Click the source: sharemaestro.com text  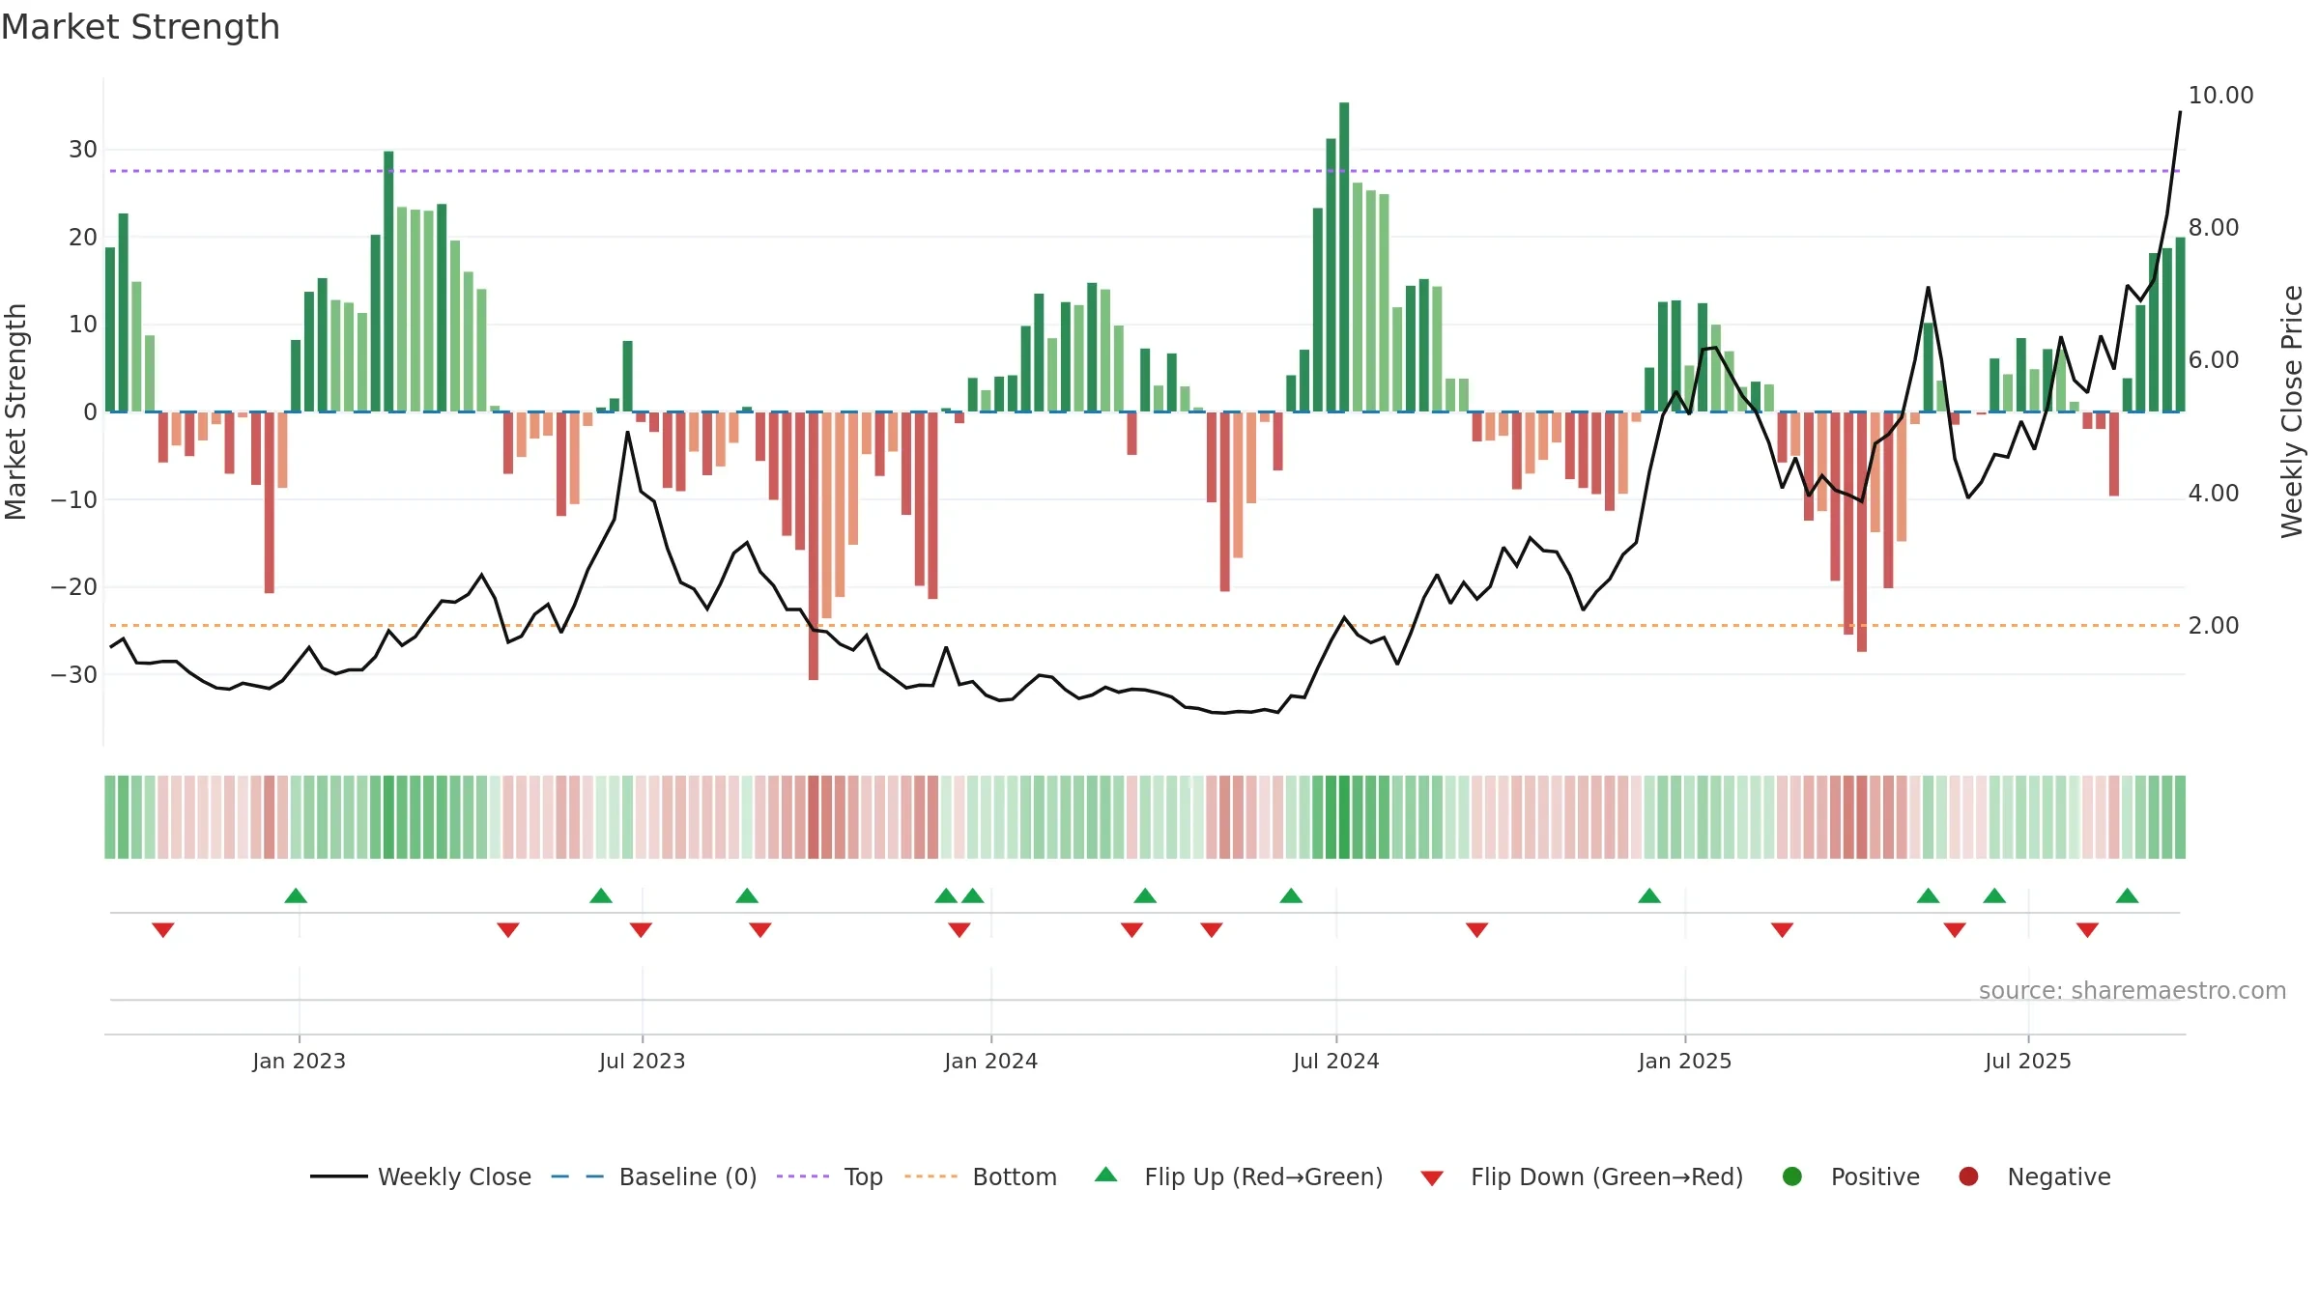click(x=2133, y=991)
